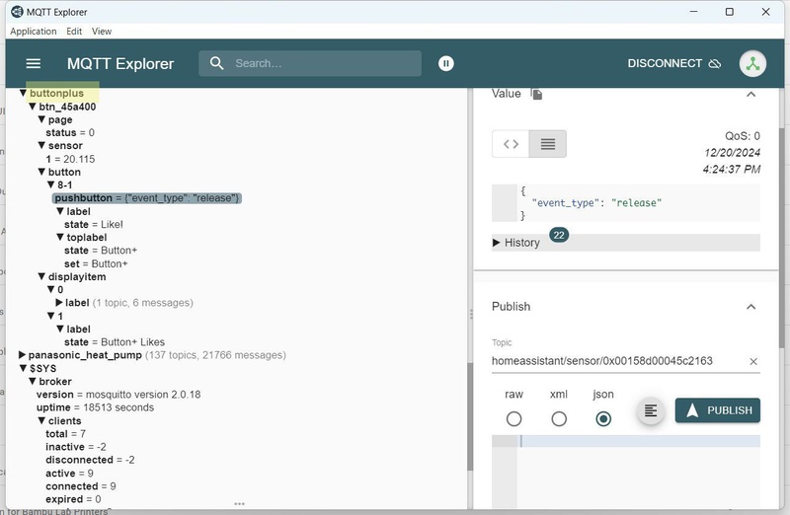Screen dimensions: 790x515
Task: Collapse the Publish panel chevron
Action: (750, 307)
